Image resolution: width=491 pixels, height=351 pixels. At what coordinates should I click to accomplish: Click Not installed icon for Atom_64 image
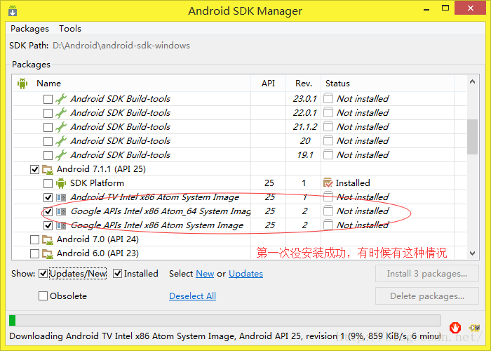click(x=328, y=211)
